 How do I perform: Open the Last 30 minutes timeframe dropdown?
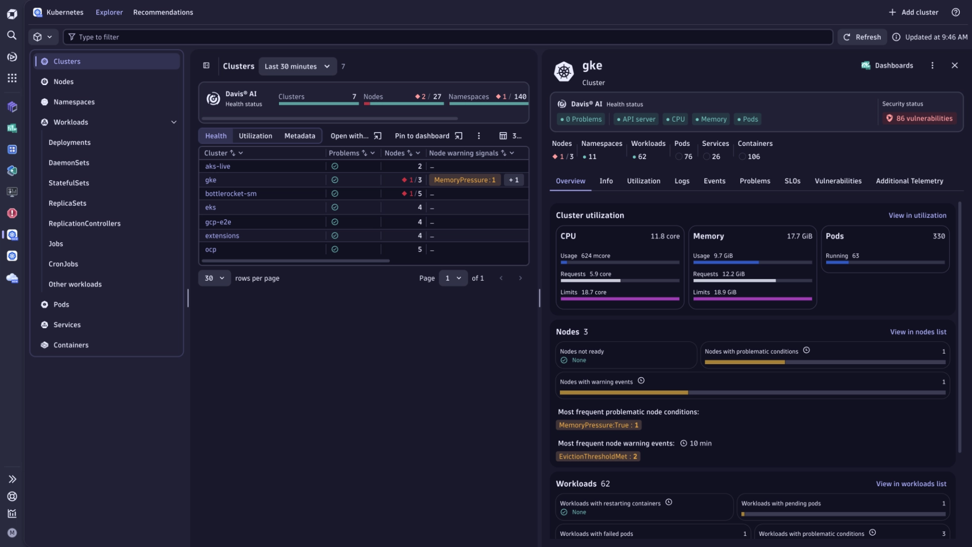[297, 66]
